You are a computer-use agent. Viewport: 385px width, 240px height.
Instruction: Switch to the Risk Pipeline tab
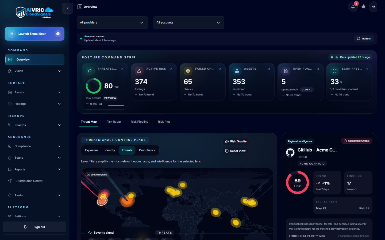(139, 122)
